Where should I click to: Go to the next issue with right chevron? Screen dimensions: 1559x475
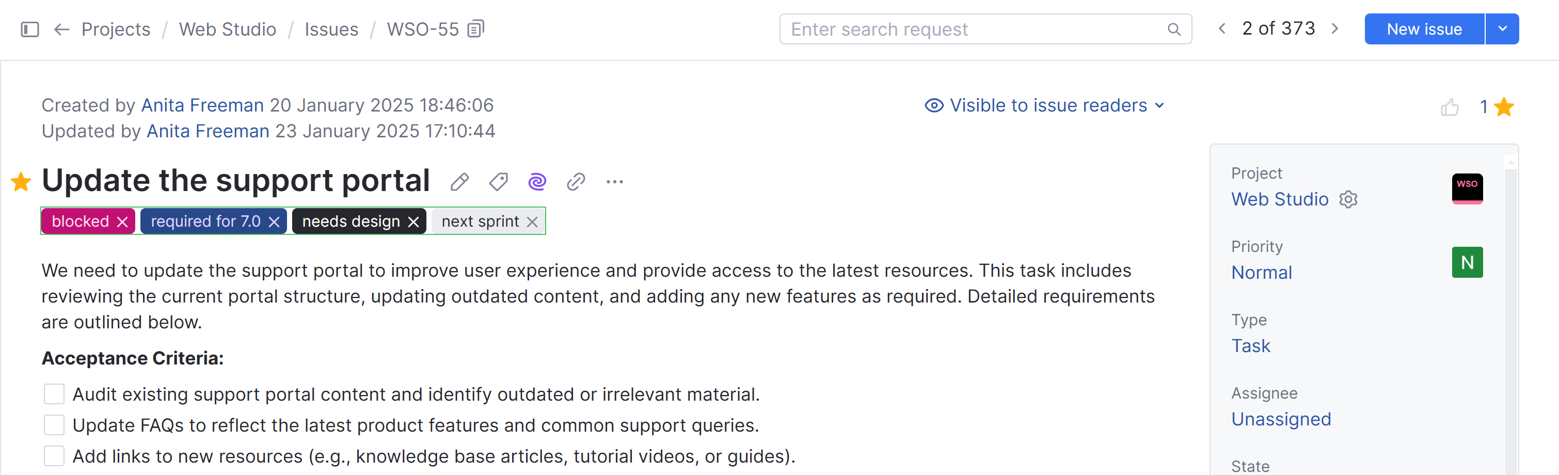coord(1335,28)
